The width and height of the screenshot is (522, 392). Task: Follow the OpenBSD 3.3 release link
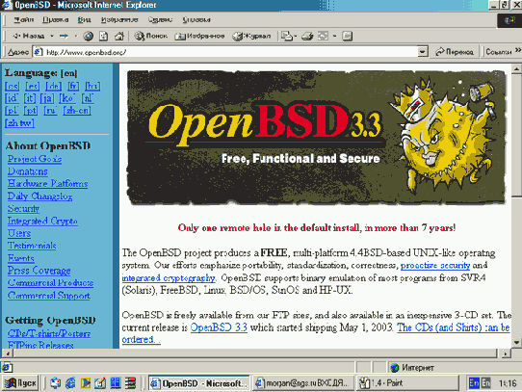[219, 327]
